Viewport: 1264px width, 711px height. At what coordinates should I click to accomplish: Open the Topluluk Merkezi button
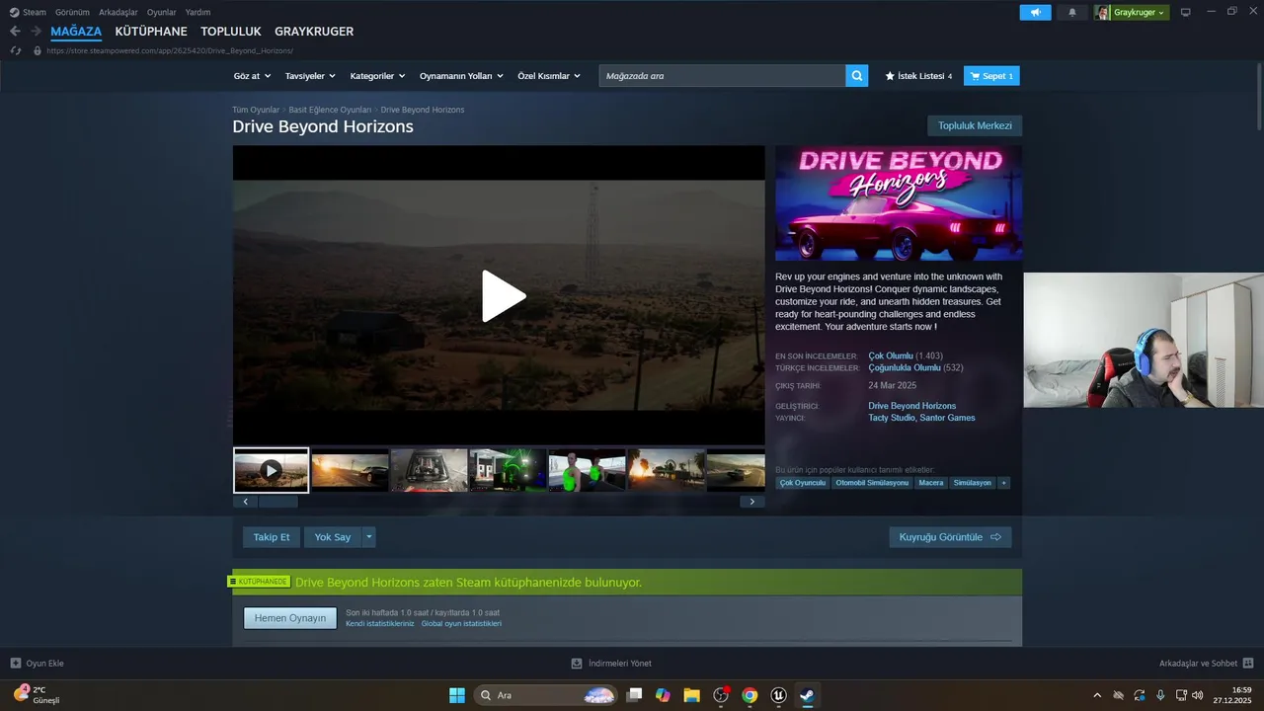[x=975, y=125]
